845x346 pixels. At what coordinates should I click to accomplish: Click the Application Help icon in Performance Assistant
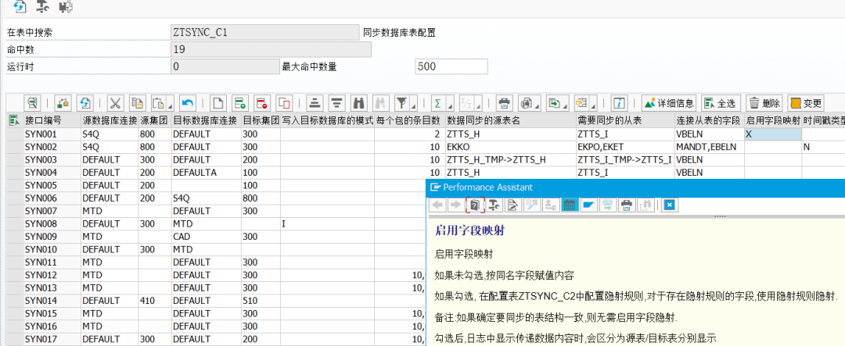click(475, 205)
